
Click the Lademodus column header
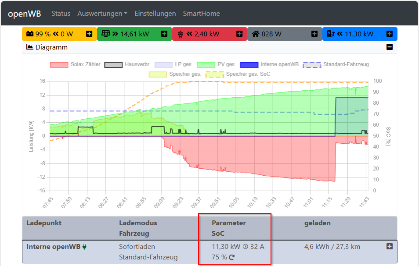(x=138, y=223)
